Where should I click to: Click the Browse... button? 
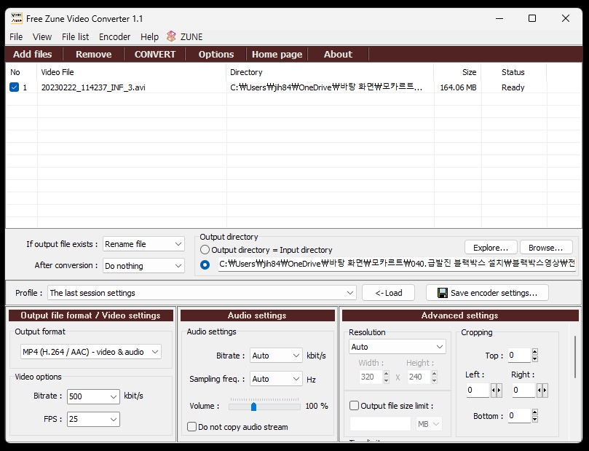click(x=546, y=248)
